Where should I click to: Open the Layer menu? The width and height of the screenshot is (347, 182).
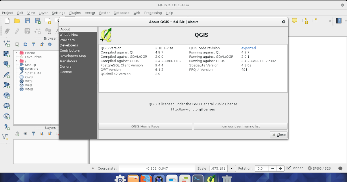click(x=43, y=13)
